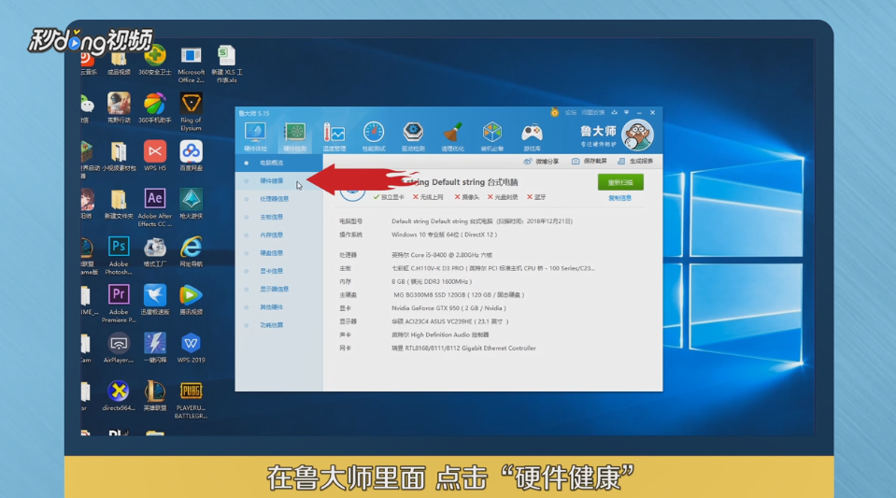The image size is (896, 498).
Task: Click 生成报表 generate report button
Action: tap(634, 162)
